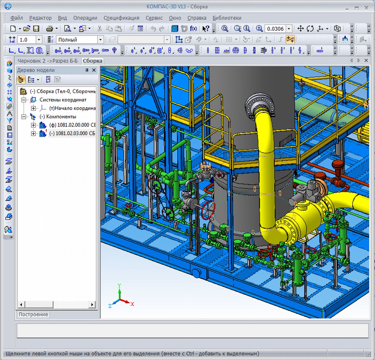This screenshot has height=360, width=375.
Task: Click the Undo arrow icon
Action: [153, 29]
